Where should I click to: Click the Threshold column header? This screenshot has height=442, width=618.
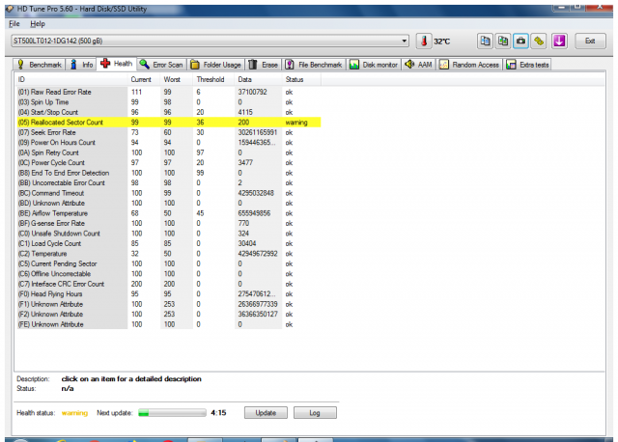pyautogui.click(x=212, y=79)
